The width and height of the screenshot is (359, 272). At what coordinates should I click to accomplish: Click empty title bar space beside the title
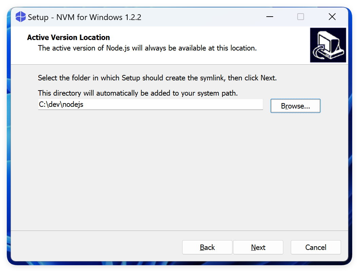pyautogui.click(x=202, y=17)
